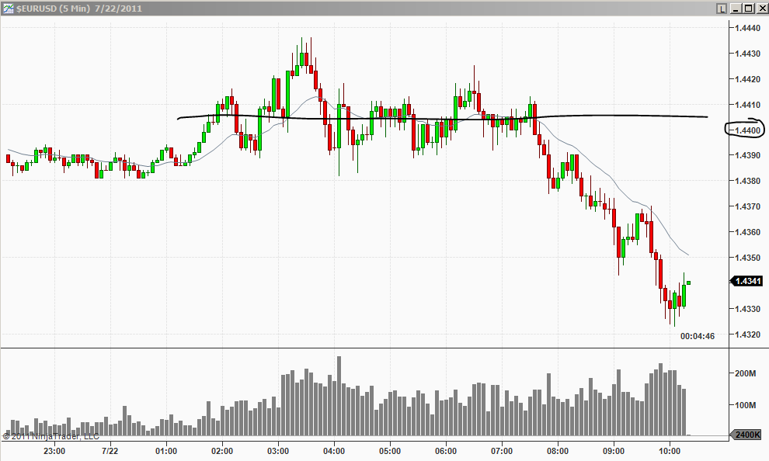Click the 1.4370 price axis label

[x=747, y=206]
